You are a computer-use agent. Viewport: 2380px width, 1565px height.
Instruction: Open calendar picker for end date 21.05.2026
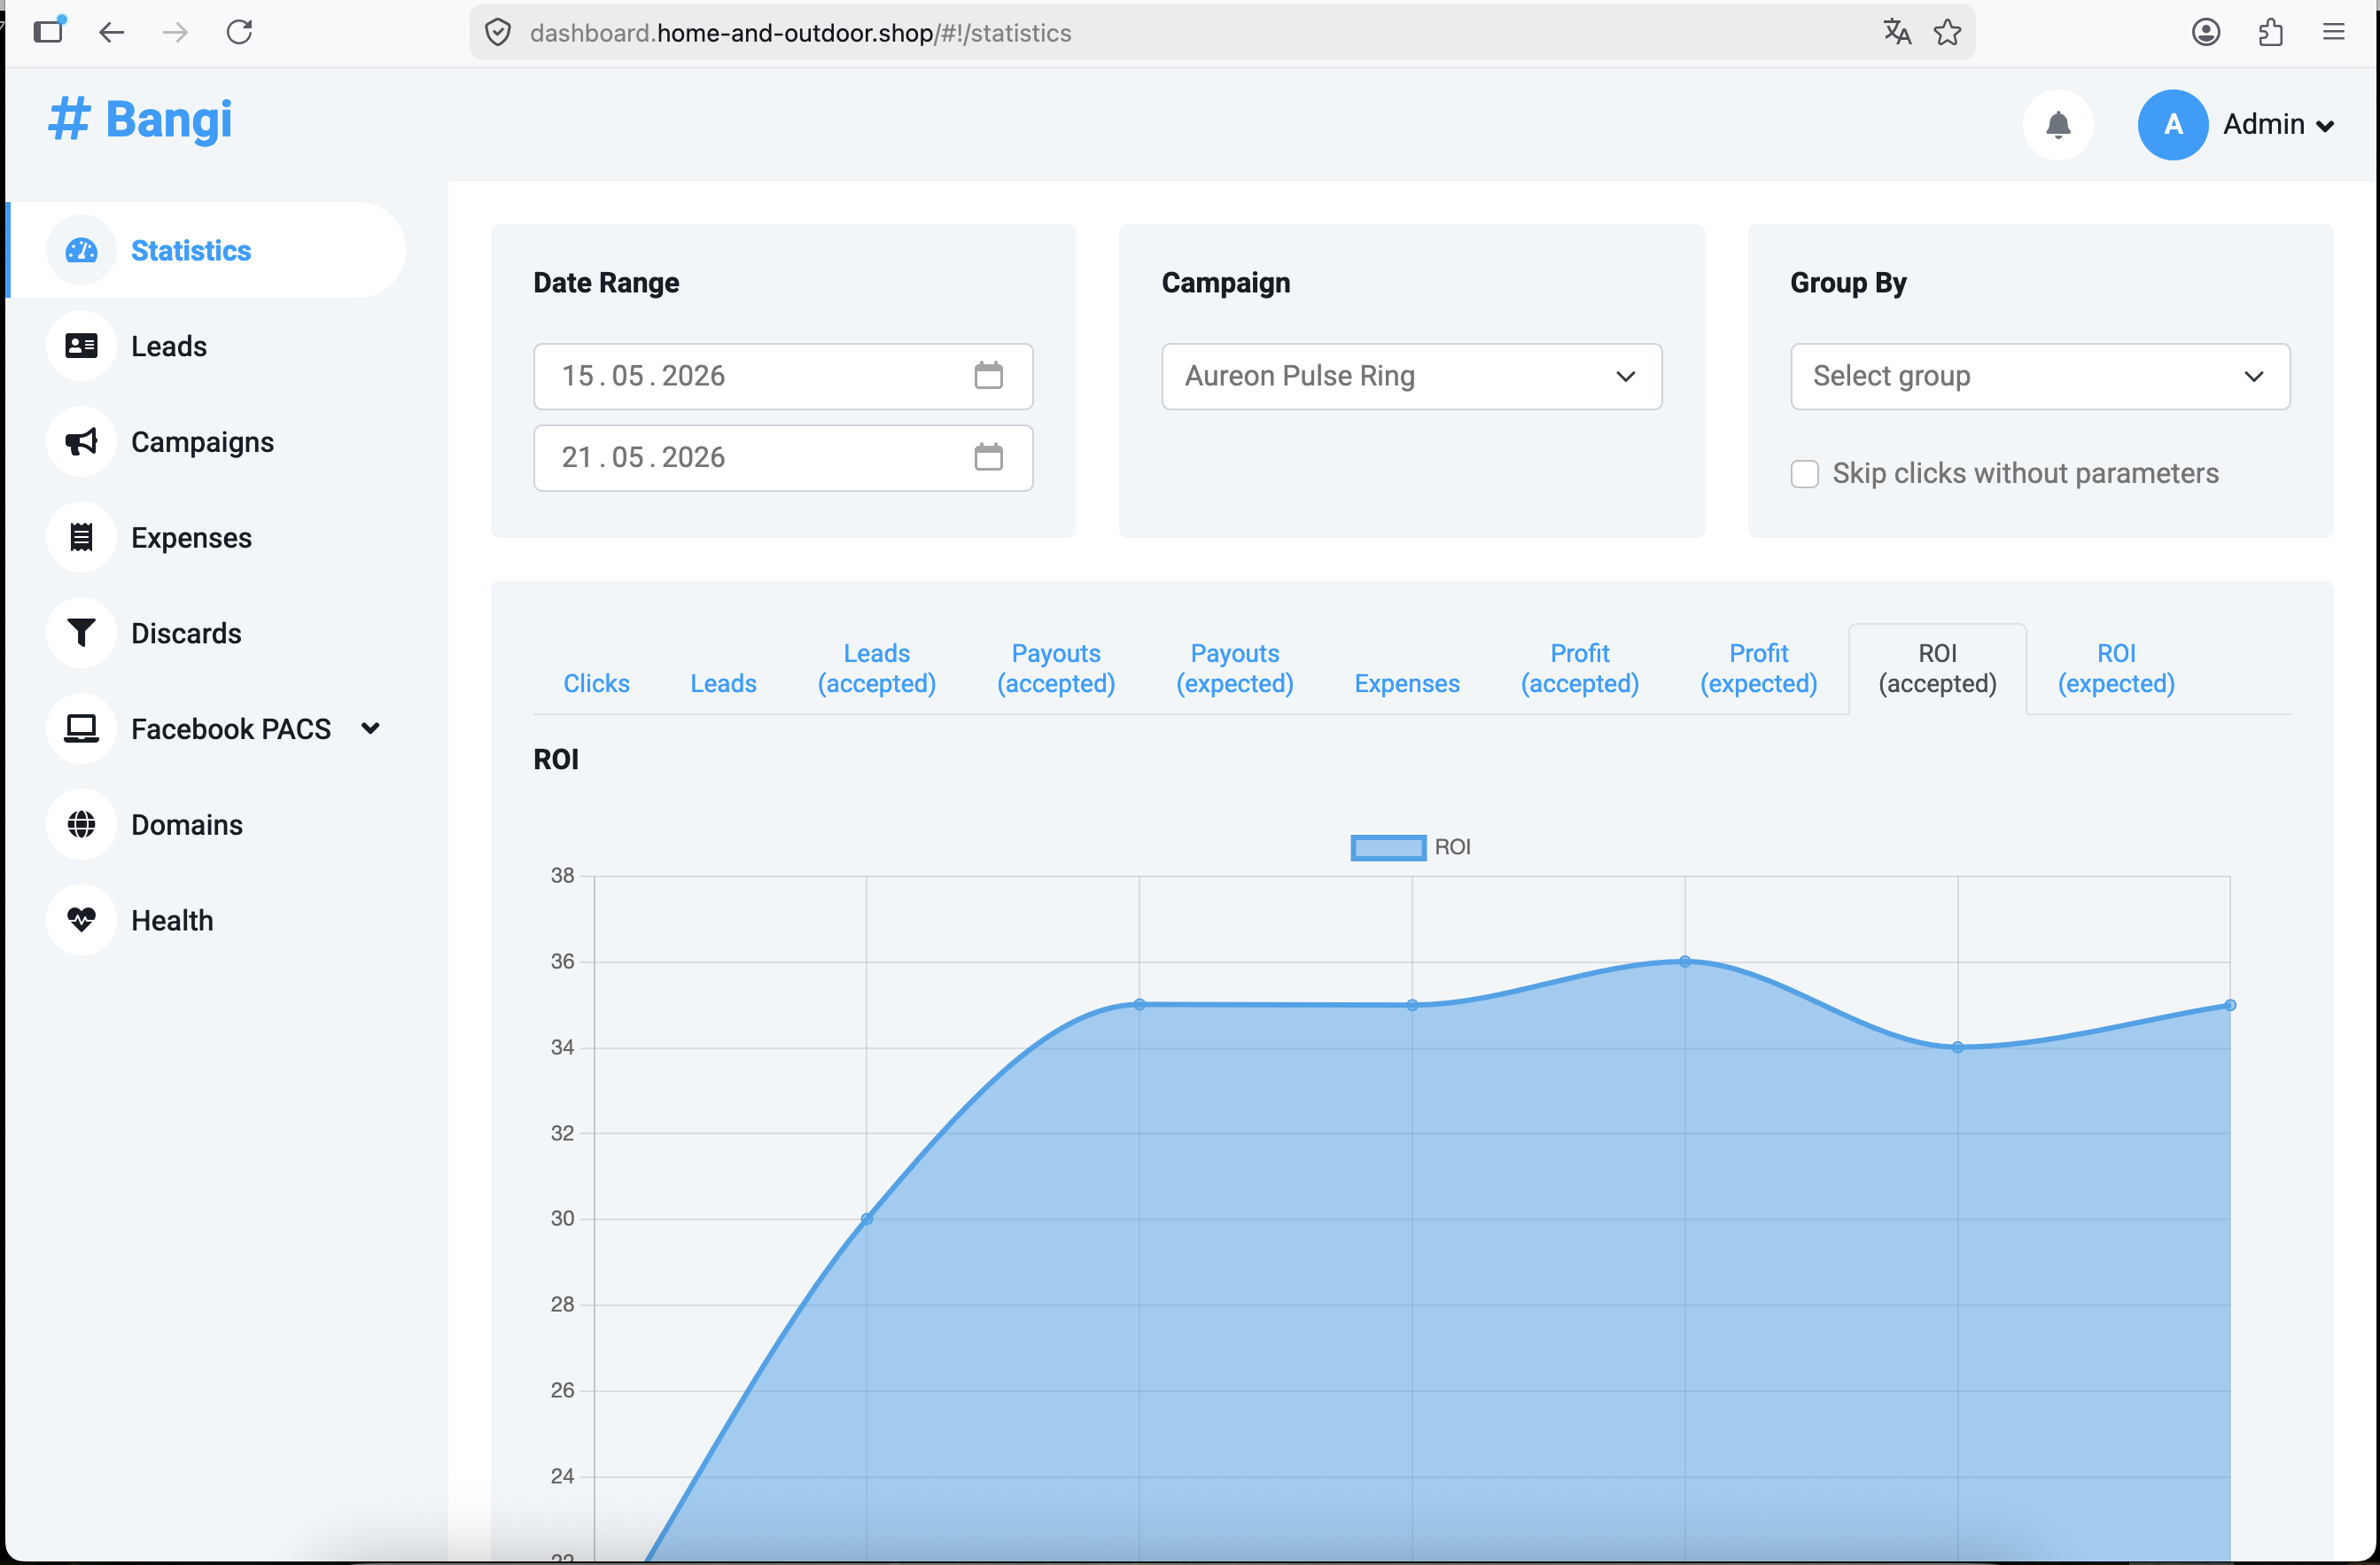tap(988, 457)
